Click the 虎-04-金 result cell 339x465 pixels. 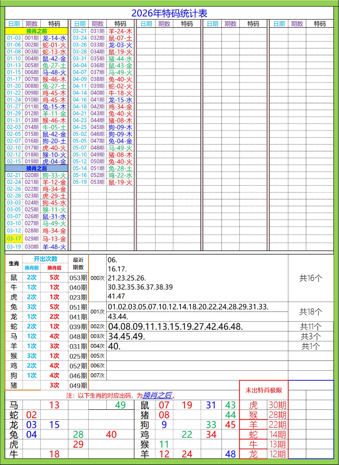point(54,162)
